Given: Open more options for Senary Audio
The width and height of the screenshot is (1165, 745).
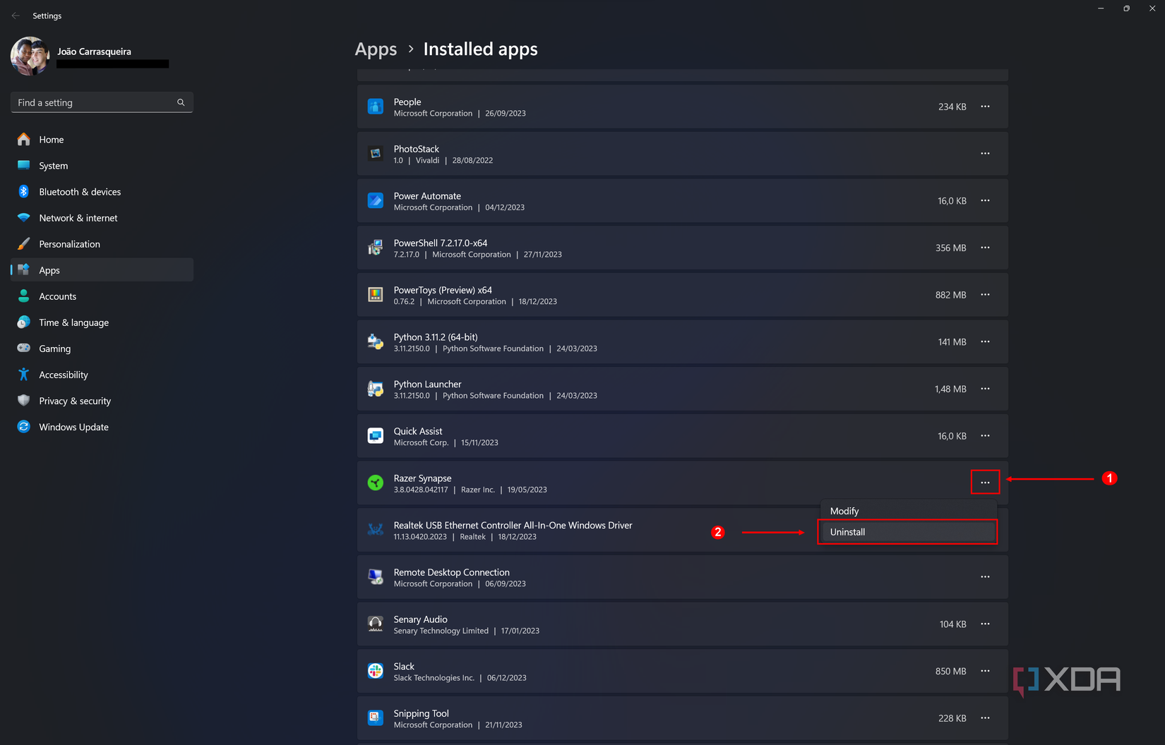Looking at the screenshot, I should [x=985, y=624].
